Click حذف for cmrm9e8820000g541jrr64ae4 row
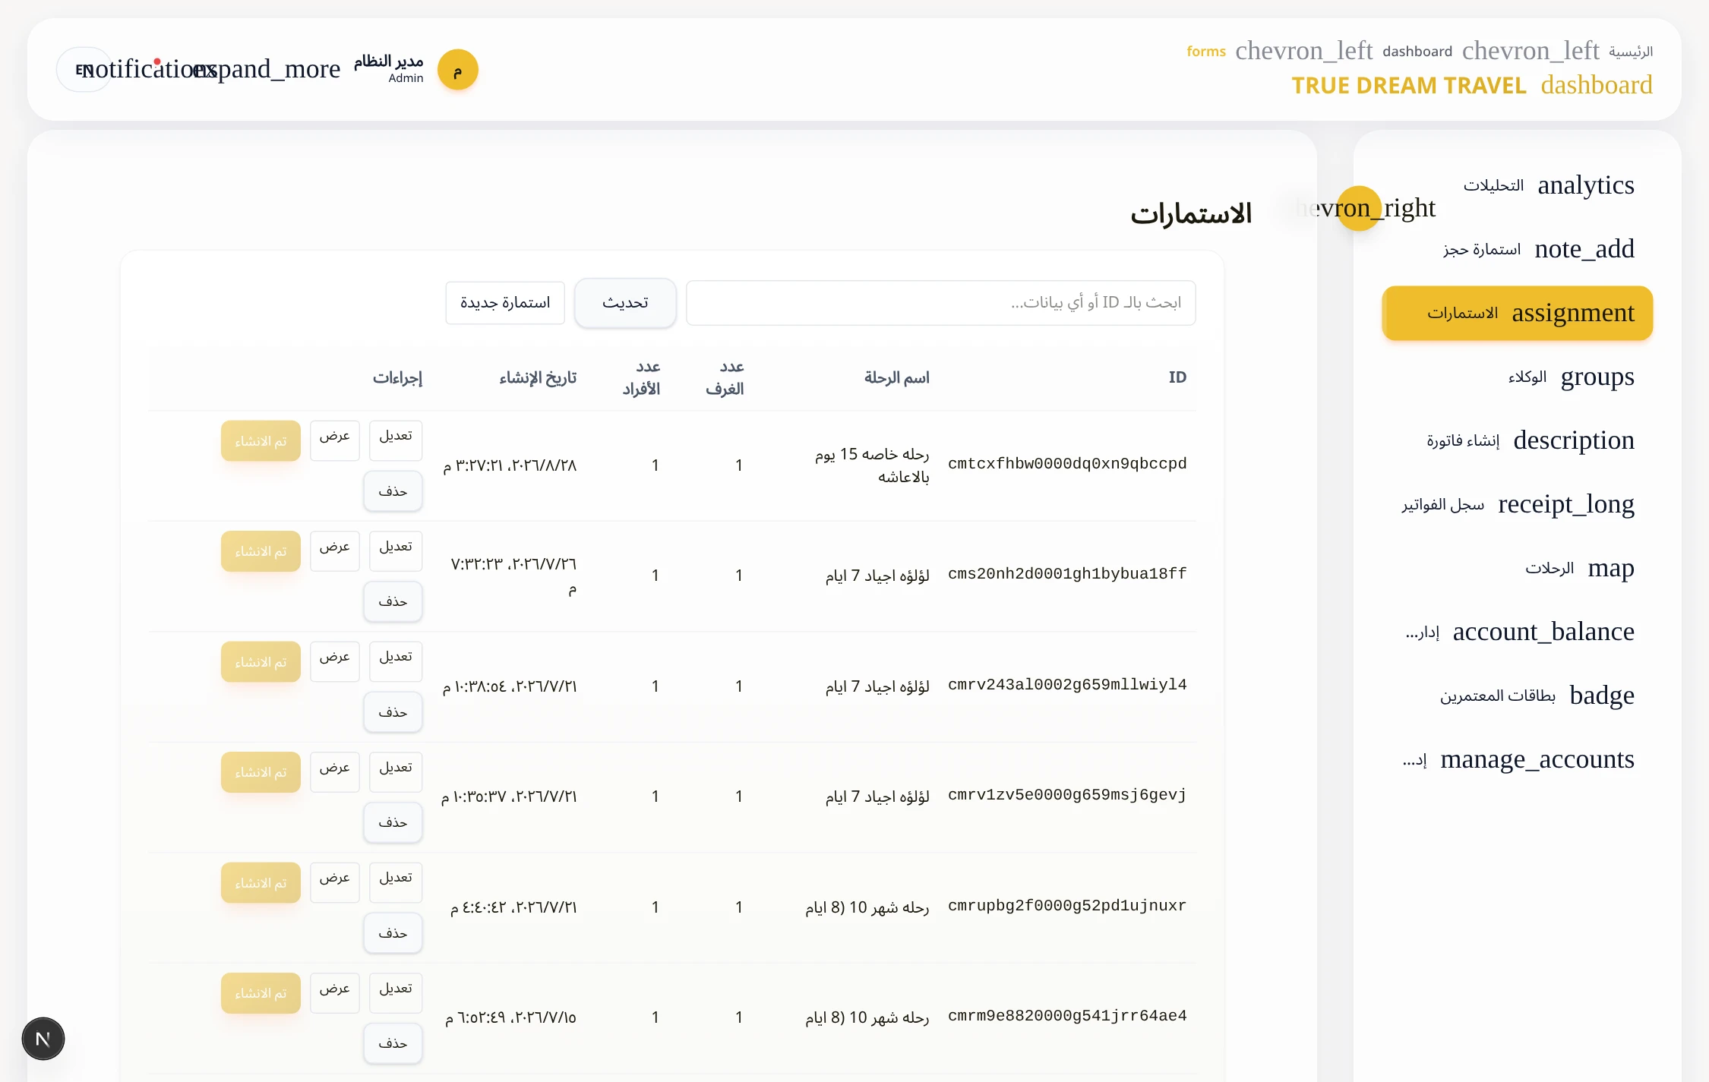The image size is (1709, 1082). click(393, 1043)
